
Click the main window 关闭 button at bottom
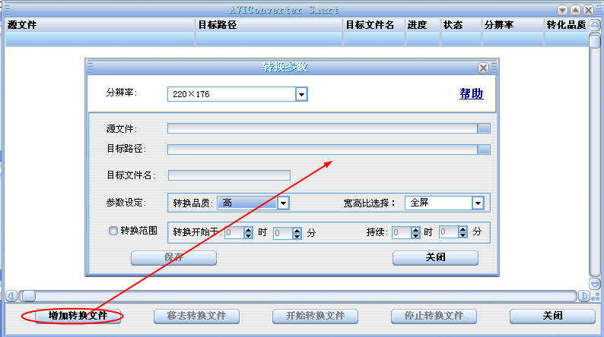pos(552,316)
